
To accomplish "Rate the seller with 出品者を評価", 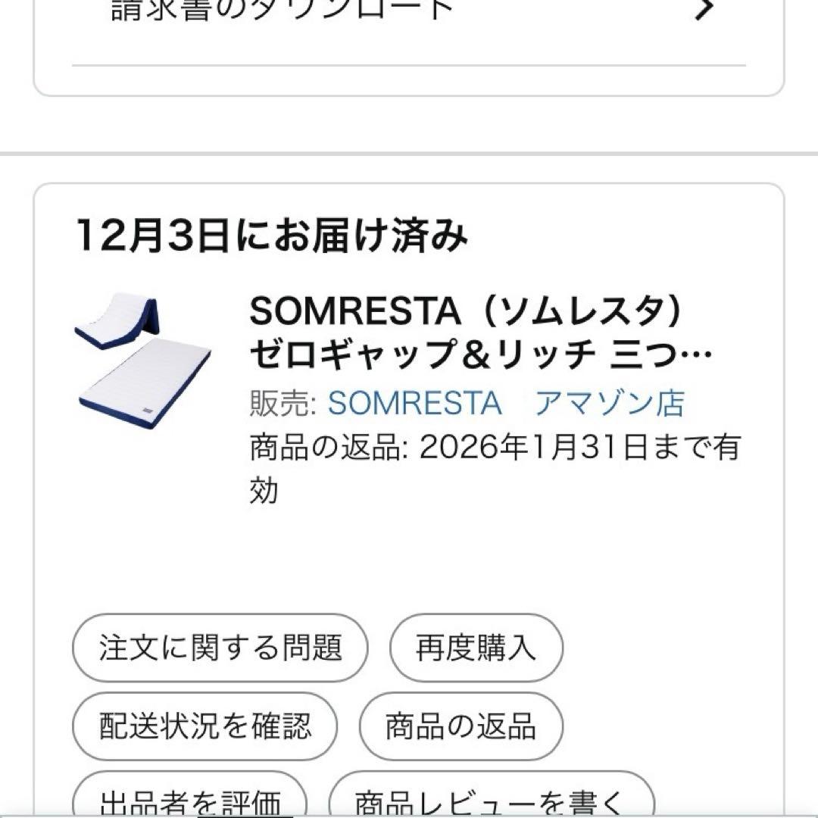I will tap(190, 801).
